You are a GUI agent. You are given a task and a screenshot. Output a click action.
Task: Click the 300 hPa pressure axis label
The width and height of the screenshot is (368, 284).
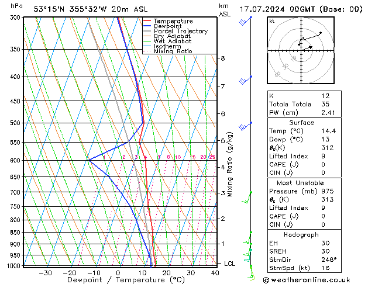pos(15,18)
